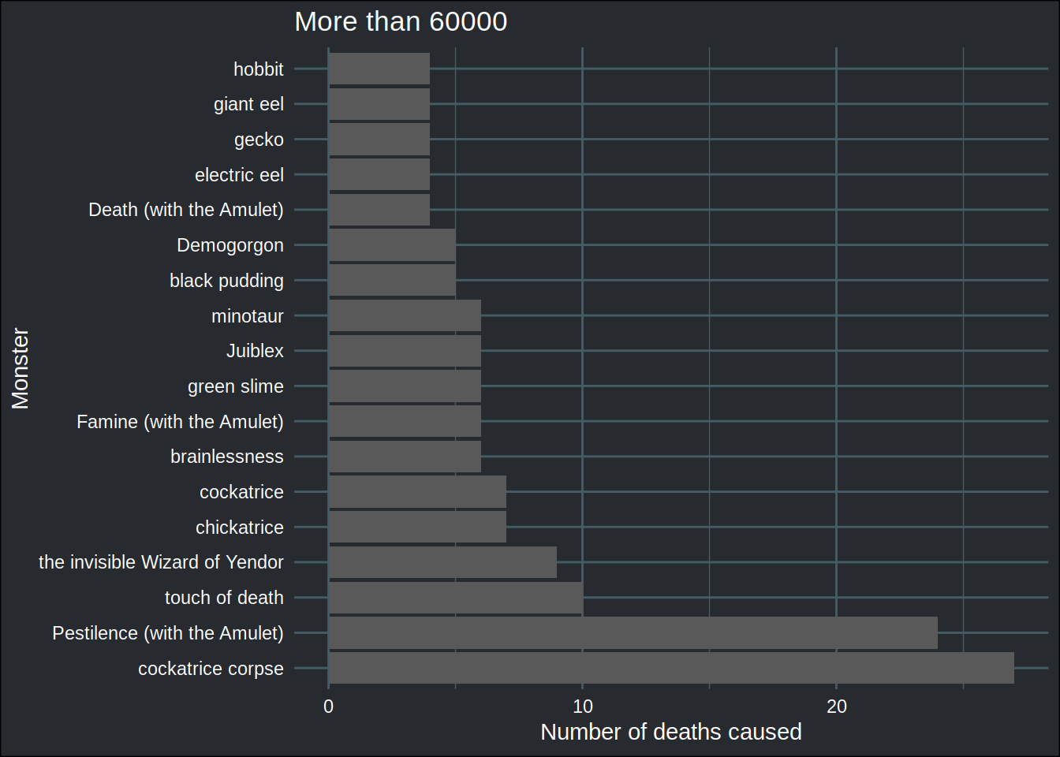
Task: Select the Pestilence (with the Amulet) bar
Action: tap(633, 632)
